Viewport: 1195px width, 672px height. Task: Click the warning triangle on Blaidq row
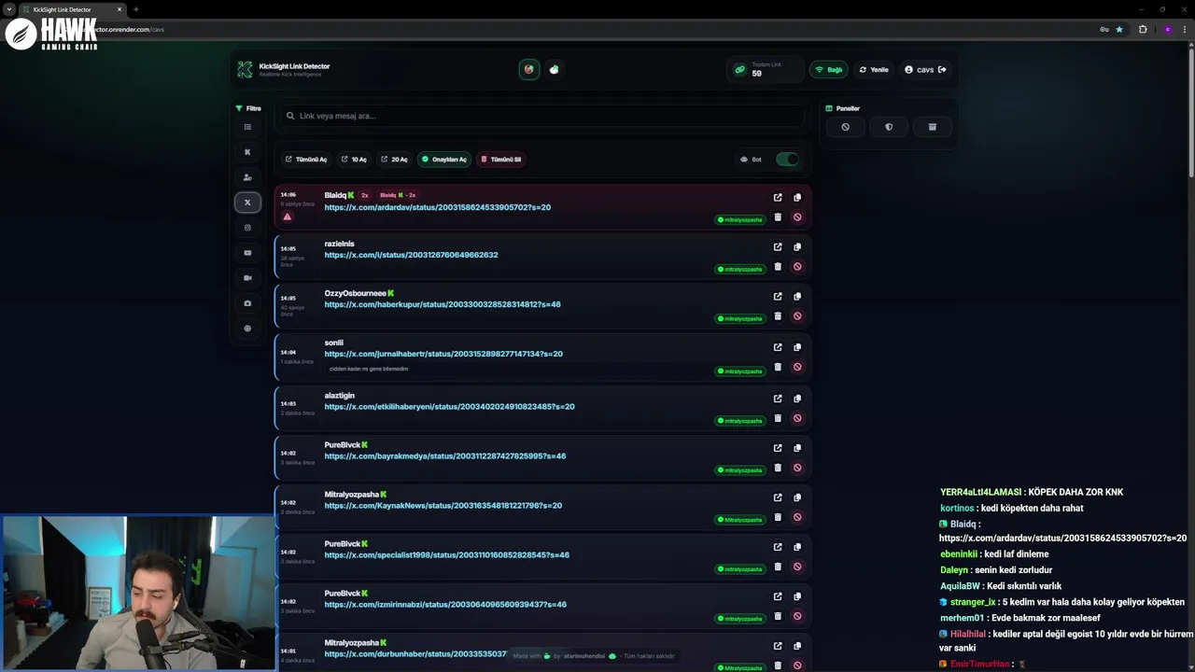[288, 217]
